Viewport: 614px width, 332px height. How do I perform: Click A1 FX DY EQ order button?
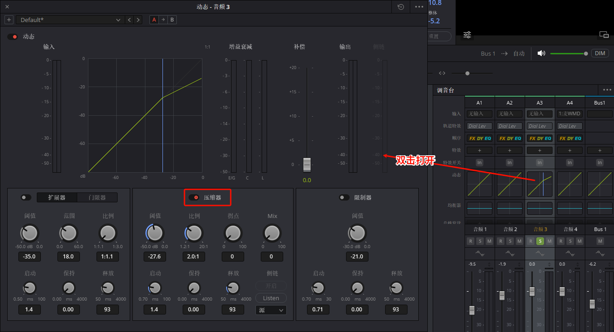click(479, 138)
